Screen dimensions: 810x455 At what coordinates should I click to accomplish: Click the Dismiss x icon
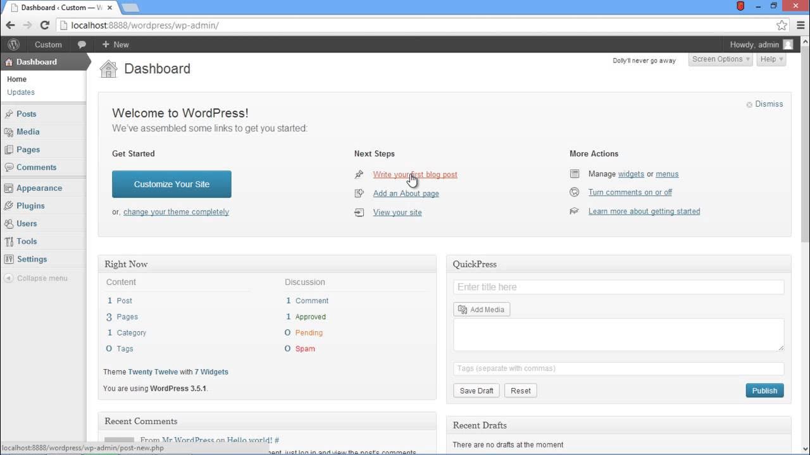coord(749,105)
